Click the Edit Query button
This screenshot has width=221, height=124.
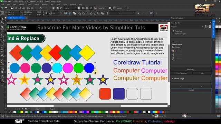coord(191,69)
